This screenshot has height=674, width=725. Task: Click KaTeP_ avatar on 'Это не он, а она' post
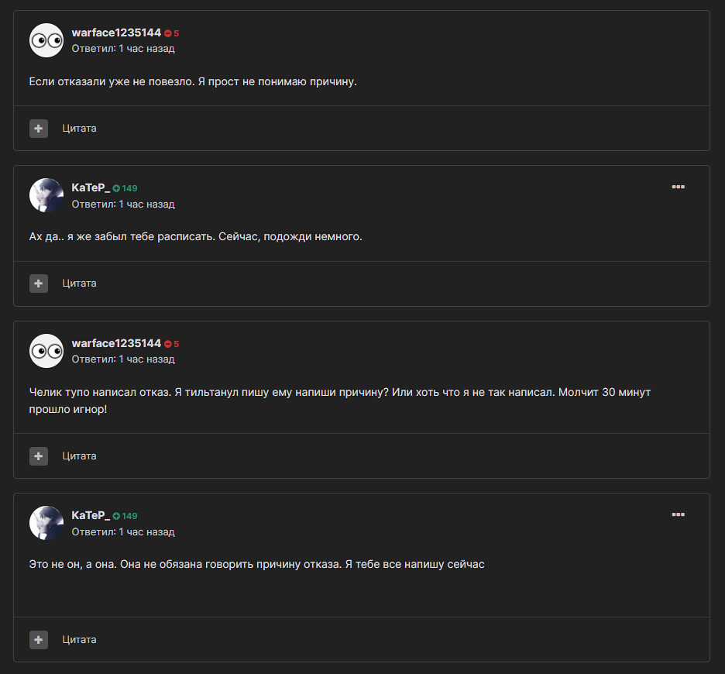[46, 523]
